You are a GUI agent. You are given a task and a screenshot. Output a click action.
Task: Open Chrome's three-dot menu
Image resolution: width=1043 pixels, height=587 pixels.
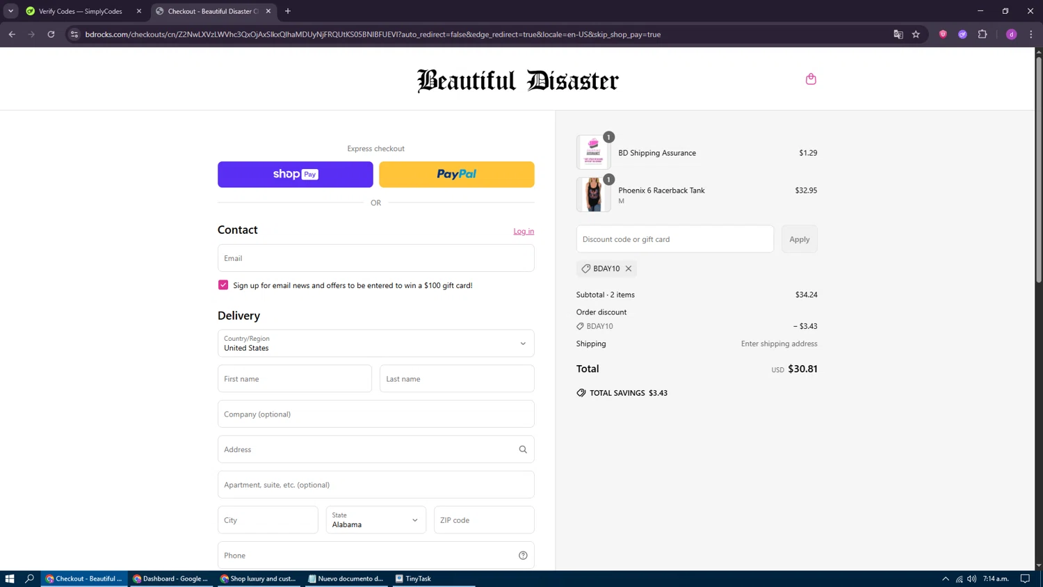click(1031, 34)
